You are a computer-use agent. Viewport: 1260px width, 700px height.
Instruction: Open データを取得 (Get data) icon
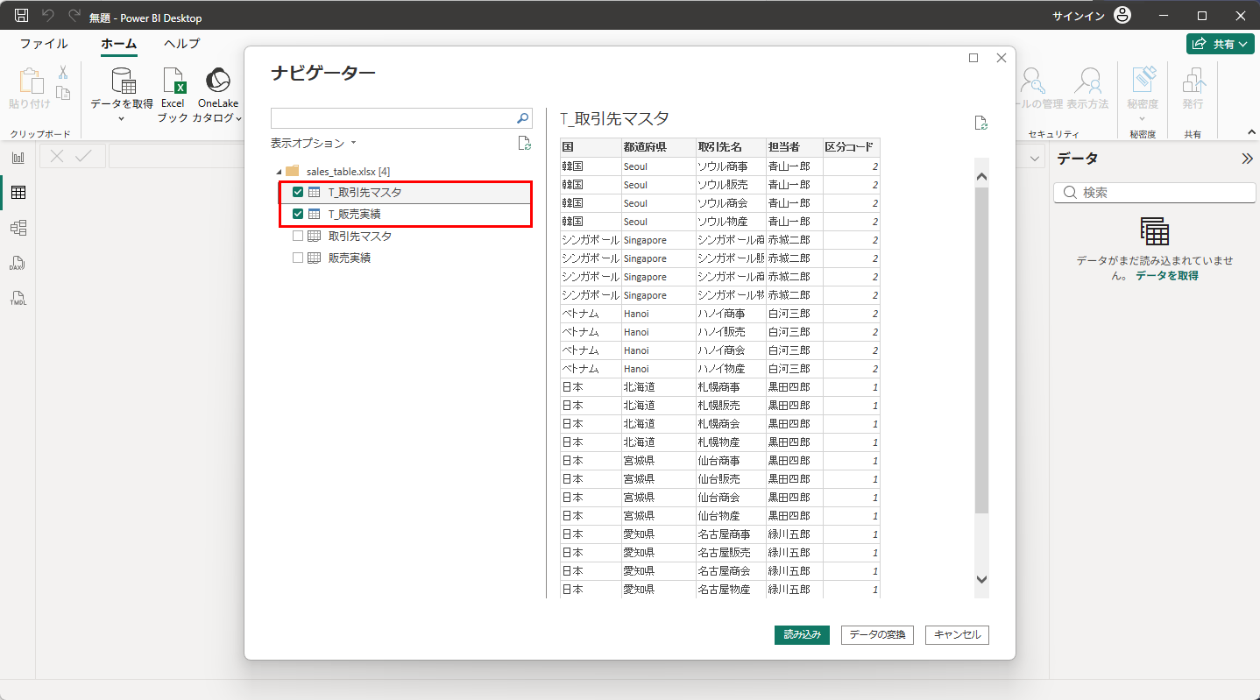pos(123,81)
